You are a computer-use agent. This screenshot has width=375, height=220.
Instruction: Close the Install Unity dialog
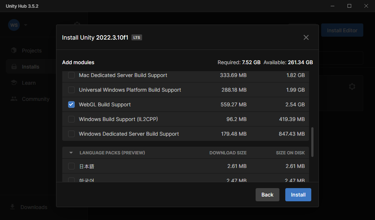[306, 37]
